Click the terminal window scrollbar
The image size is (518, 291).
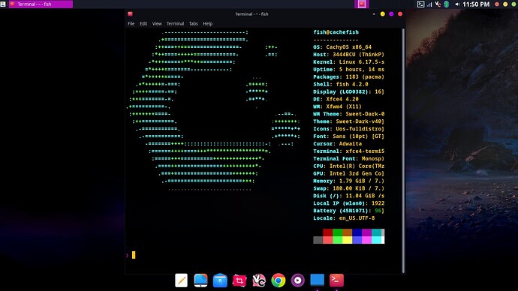(x=403, y=151)
